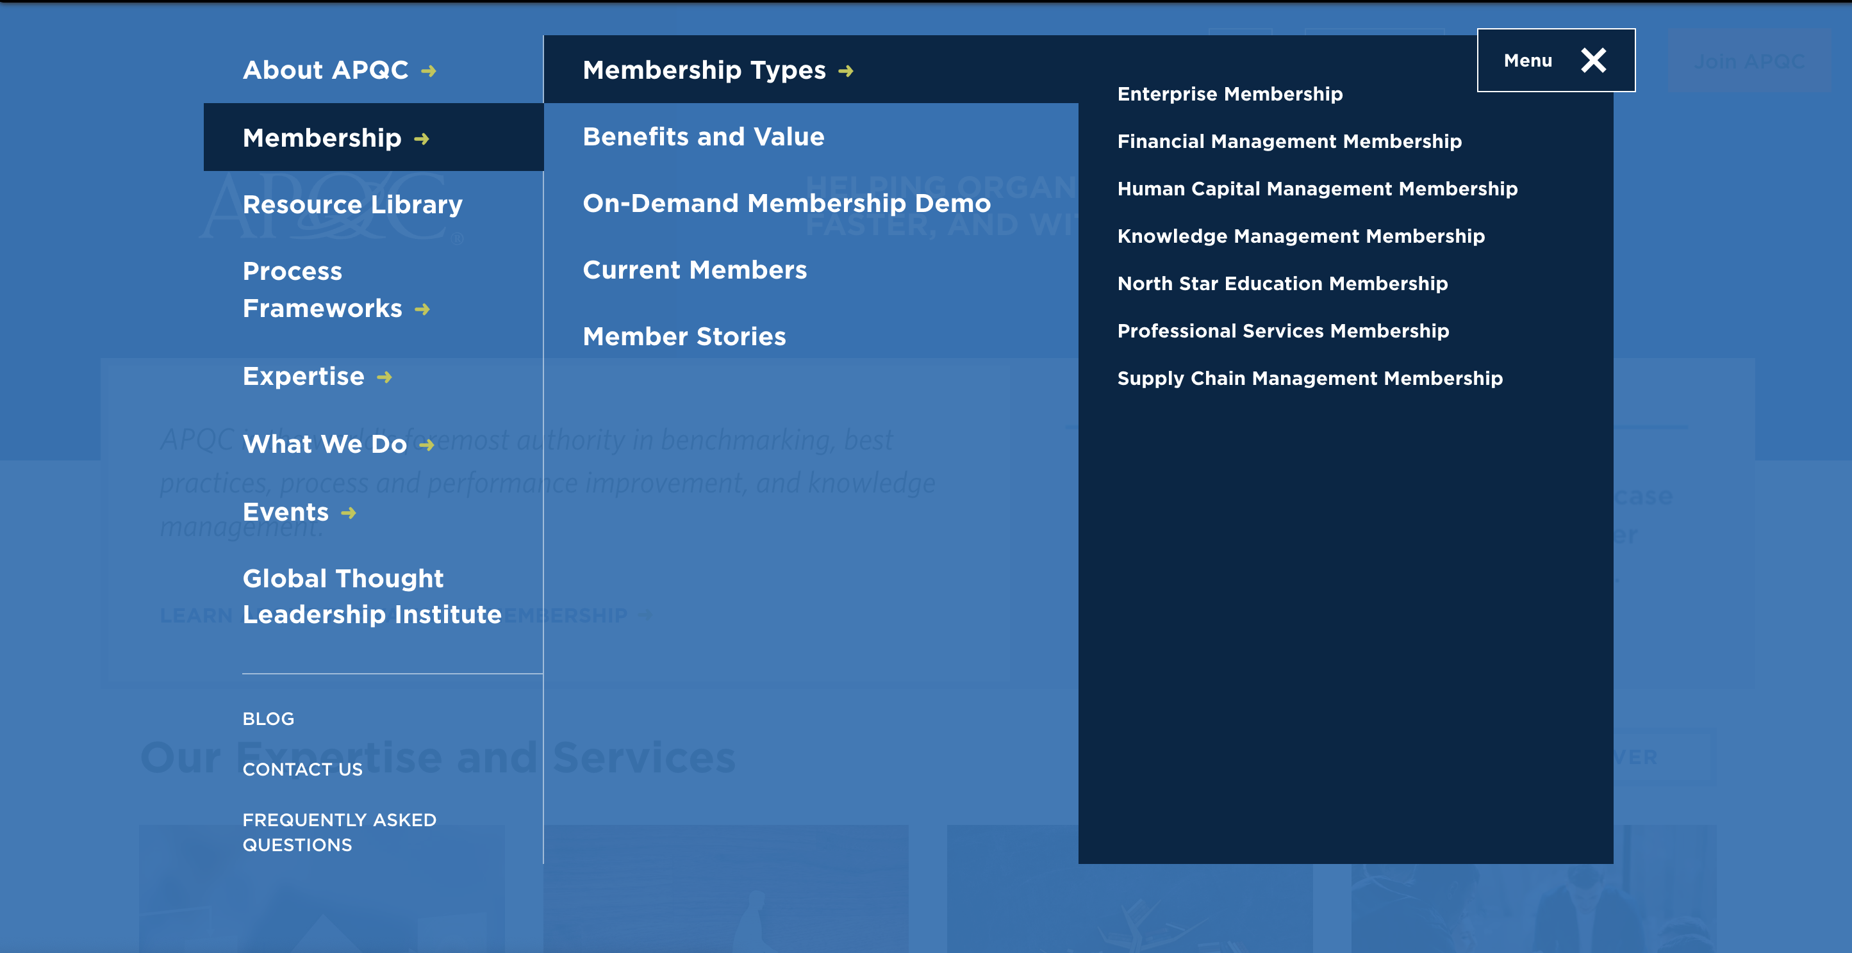Image resolution: width=1852 pixels, height=953 pixels.
Task: Click the arrow icon beside What We Do
Action: (427, 446)
